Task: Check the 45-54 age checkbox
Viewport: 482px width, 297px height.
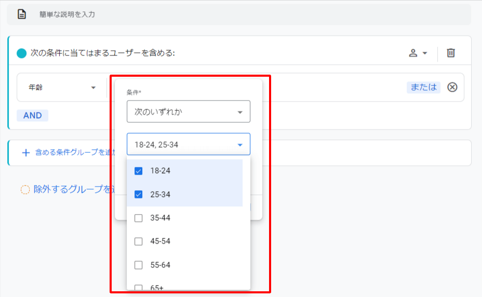Action: (x=138, y=242)
